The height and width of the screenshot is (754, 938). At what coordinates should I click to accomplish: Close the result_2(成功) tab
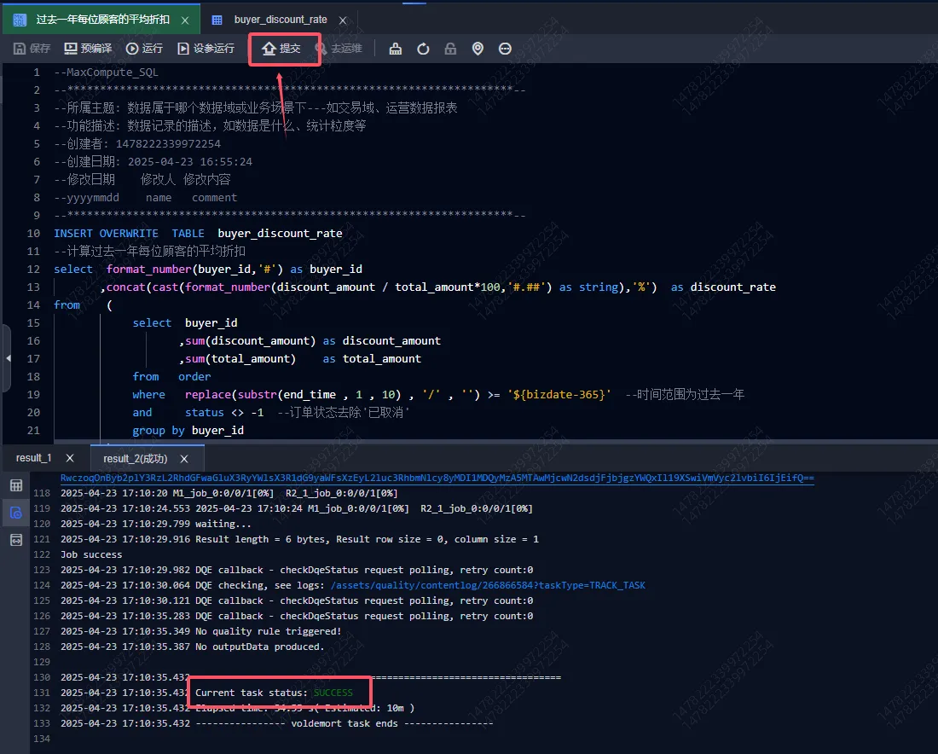[183, 458]
